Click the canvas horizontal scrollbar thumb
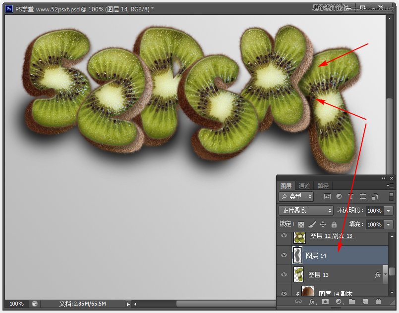Screen dimensions: 399x313 point(227,304)
